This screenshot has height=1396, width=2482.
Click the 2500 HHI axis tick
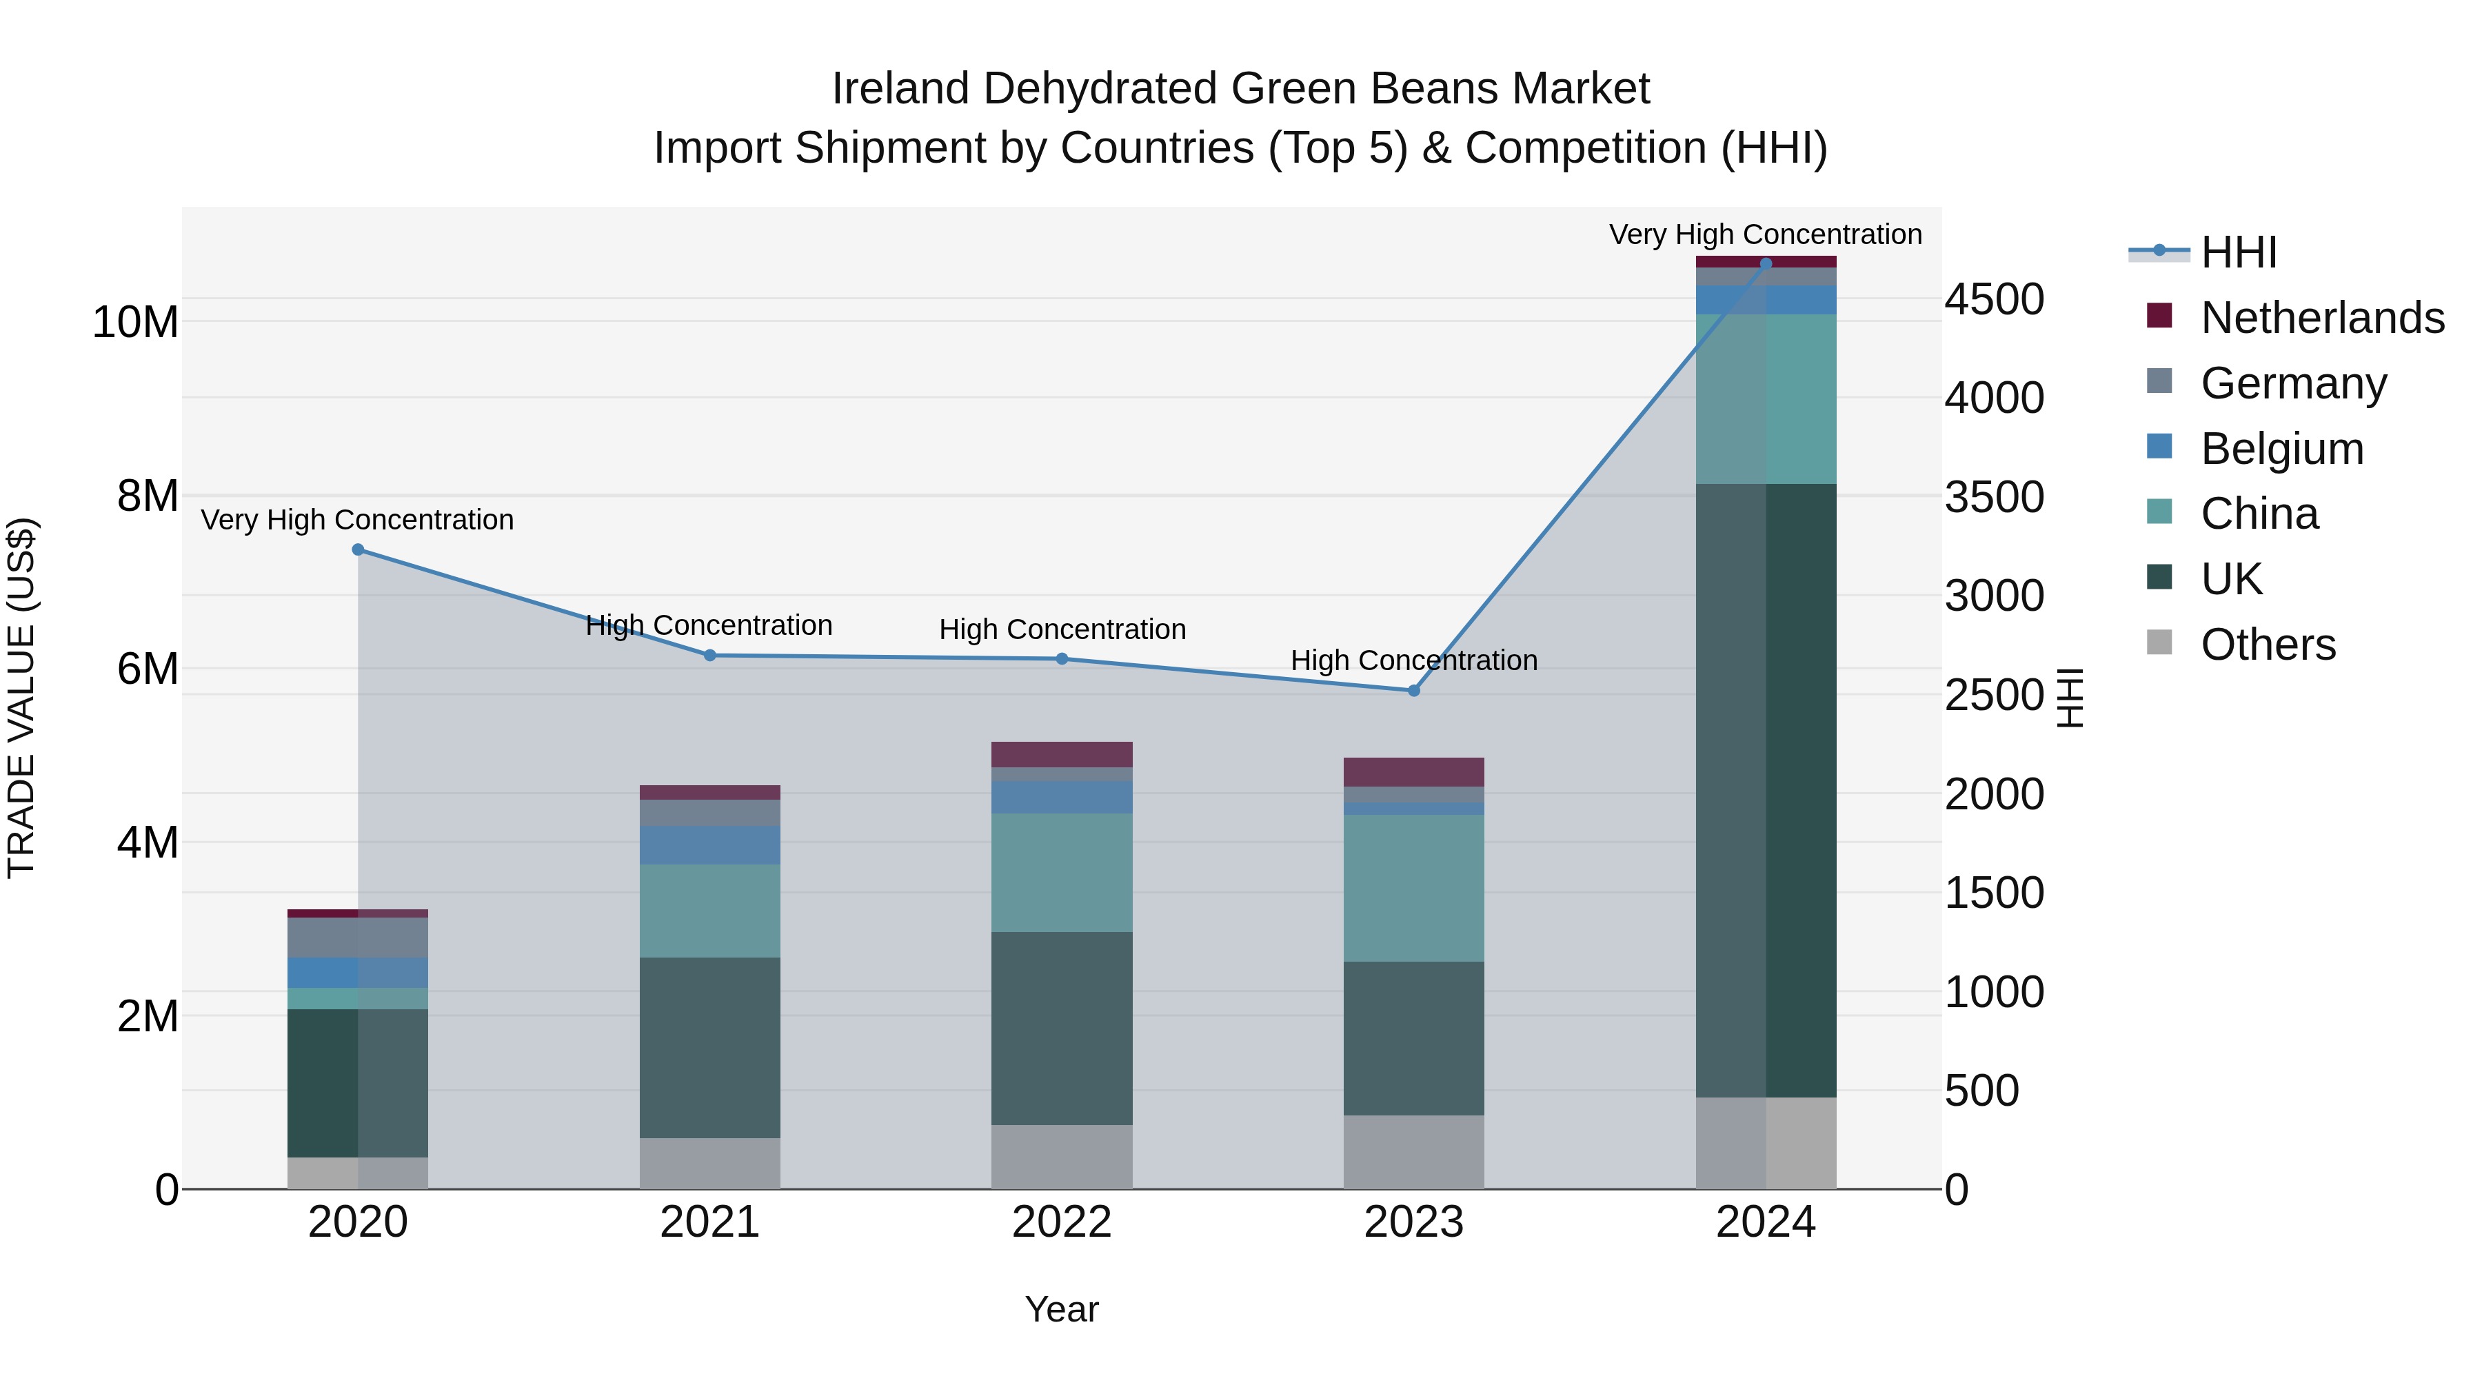[1993, 696]
